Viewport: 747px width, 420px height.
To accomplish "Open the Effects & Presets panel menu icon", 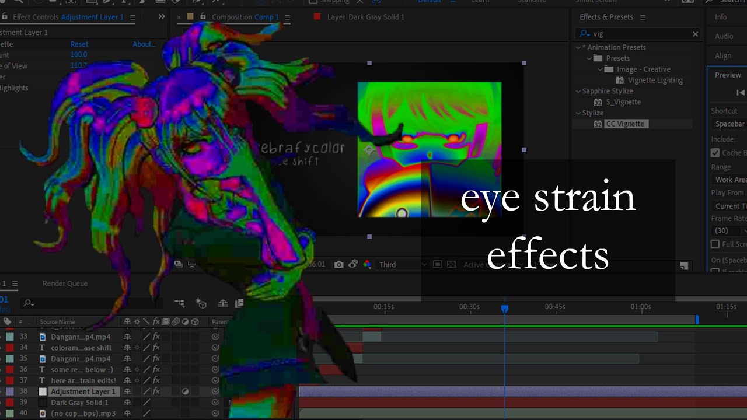I will click(x=643, y=17).
